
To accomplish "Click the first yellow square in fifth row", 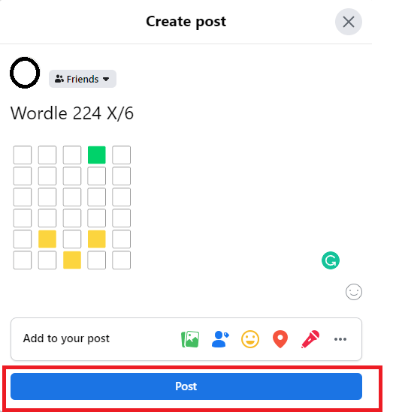I will point(47,239).
